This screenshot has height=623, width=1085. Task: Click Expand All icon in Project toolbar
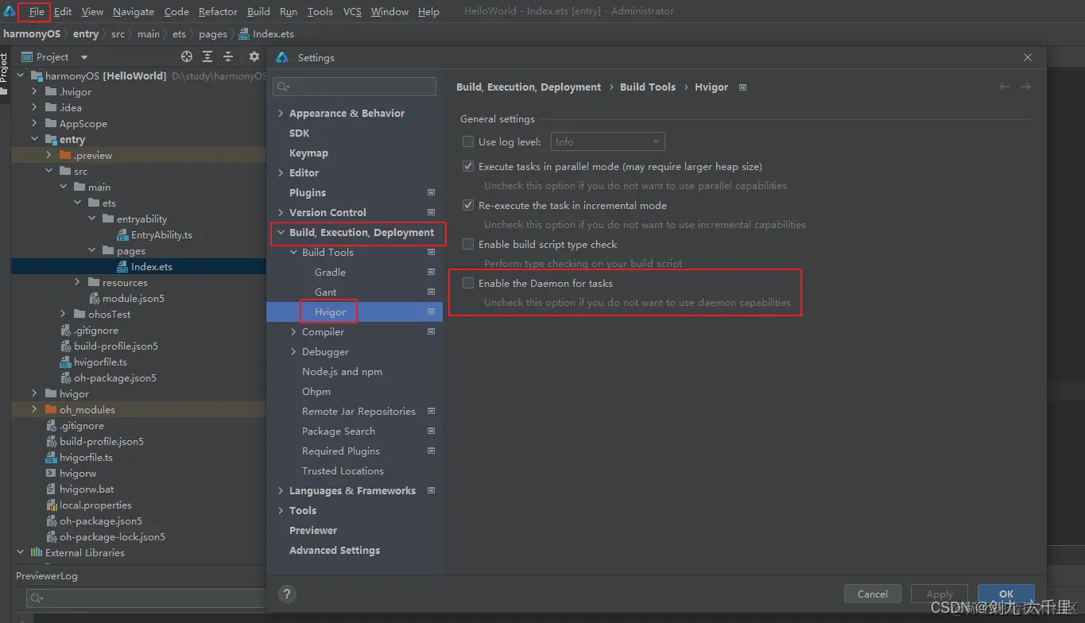click(207, 56)
